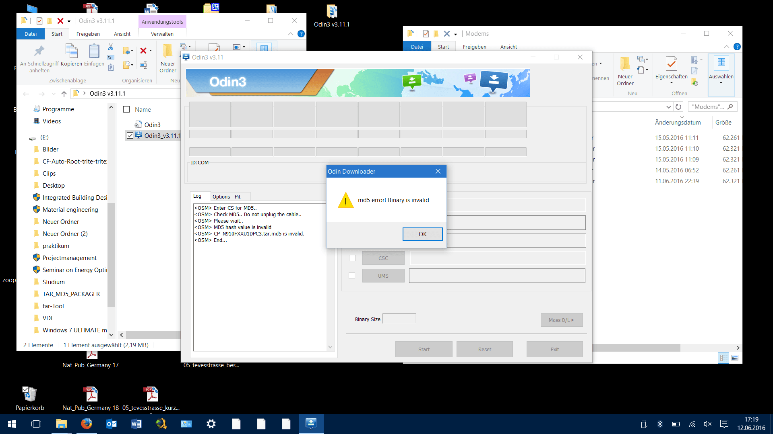Open help in Odin3 v3.11.1 explorer window

[301, 34]
